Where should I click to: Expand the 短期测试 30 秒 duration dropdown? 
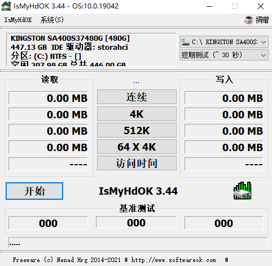pos(224,55)
